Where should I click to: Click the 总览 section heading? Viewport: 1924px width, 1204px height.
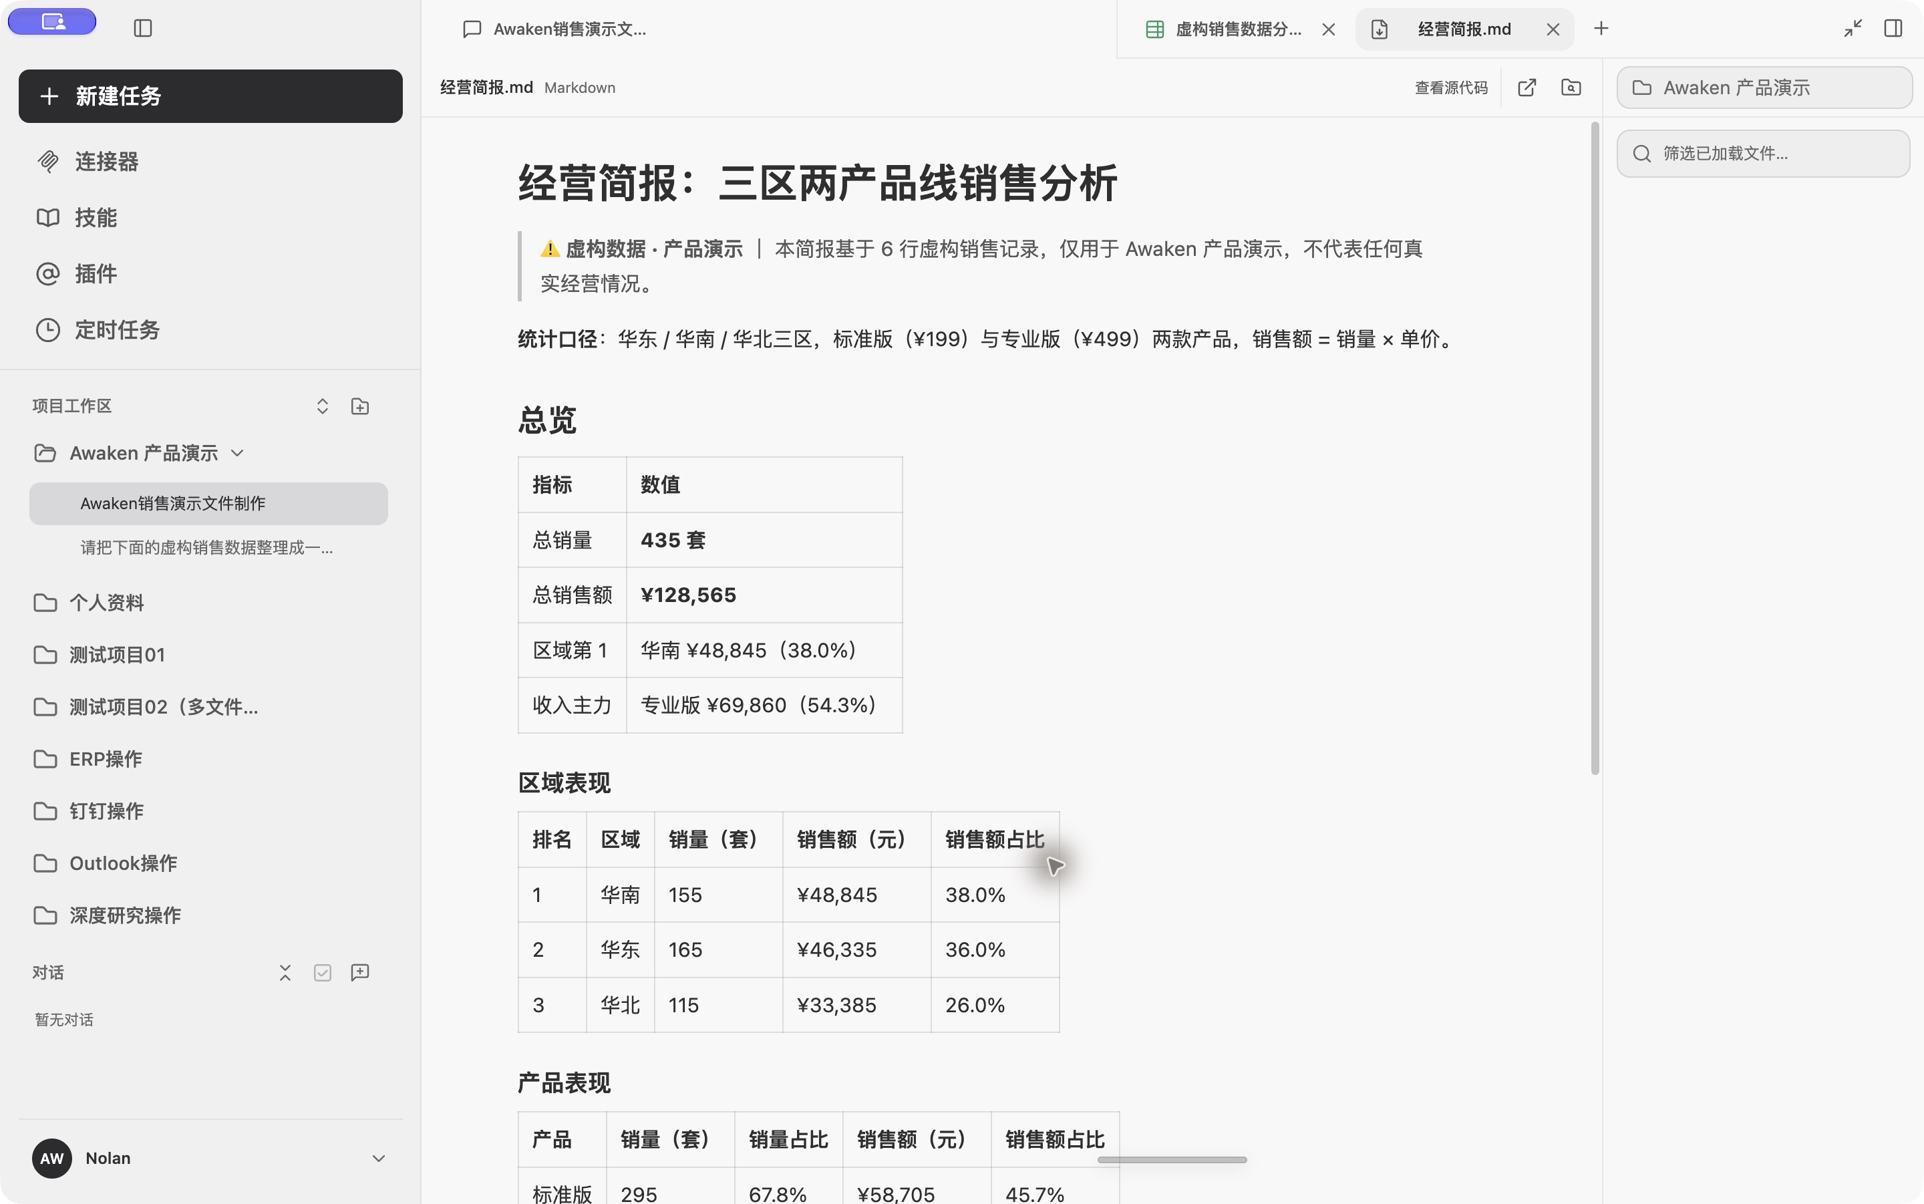(x=548, y=420)
